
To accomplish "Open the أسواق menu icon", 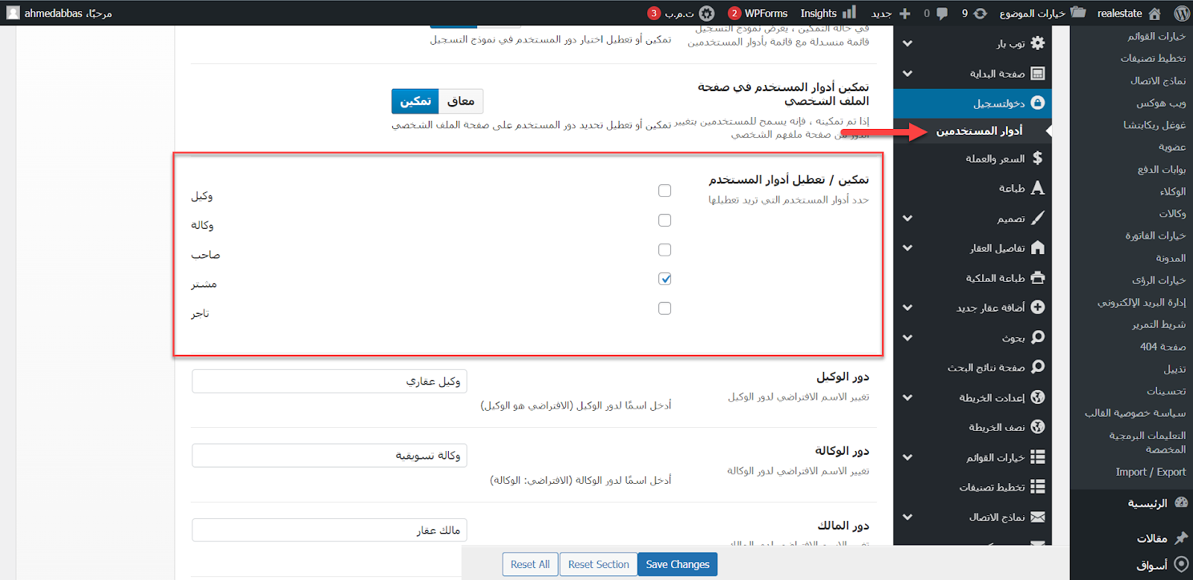I will click(x=1181, y=564).
